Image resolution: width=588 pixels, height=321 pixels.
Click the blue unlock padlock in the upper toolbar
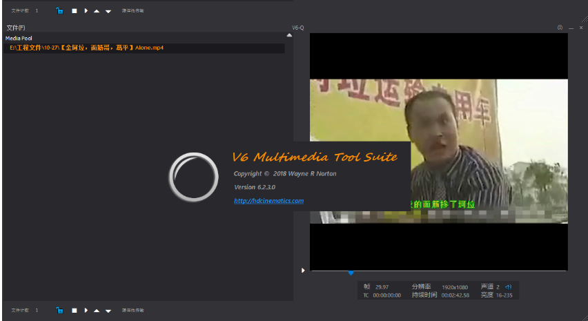59,11
